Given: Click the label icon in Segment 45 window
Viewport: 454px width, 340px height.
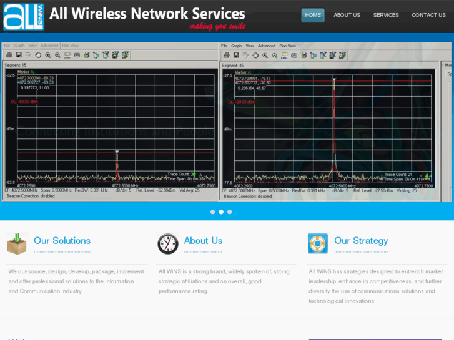Looking at the screenshot, I should tap(284, 56).
